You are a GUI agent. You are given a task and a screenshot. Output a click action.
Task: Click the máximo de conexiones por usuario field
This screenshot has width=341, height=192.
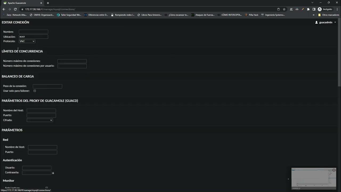(72, 66)
